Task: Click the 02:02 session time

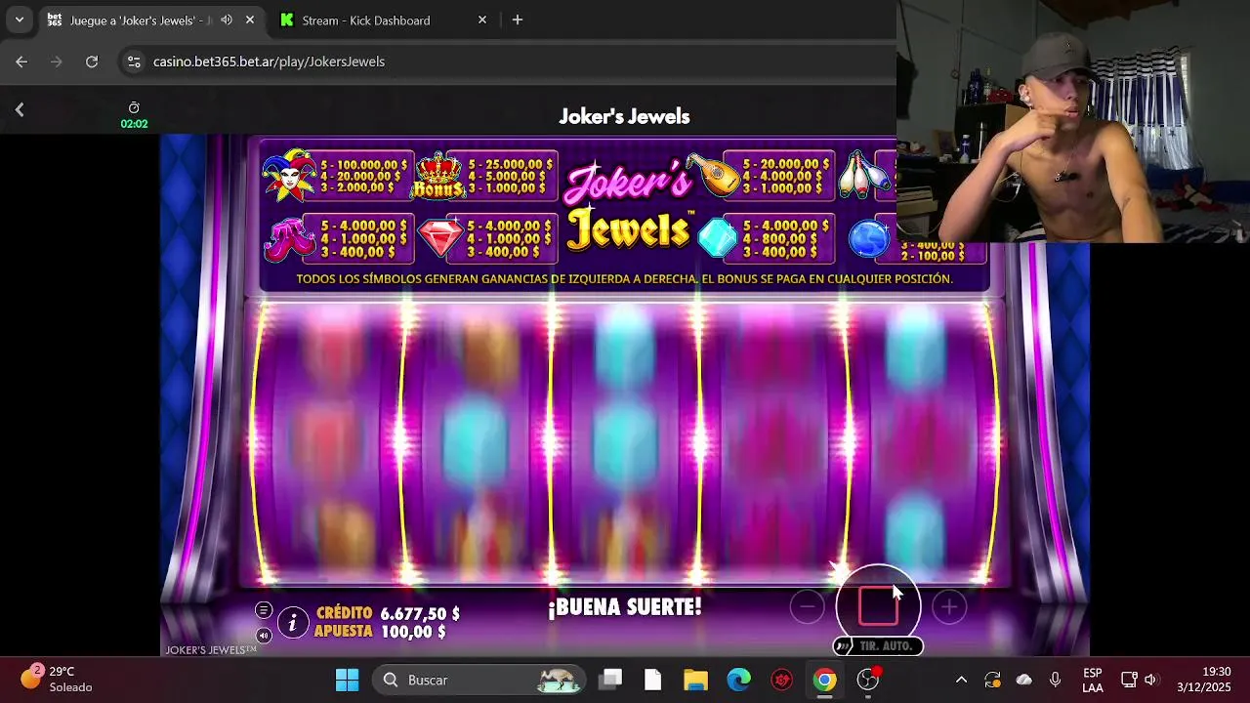Action: click(x=134, y=124)
